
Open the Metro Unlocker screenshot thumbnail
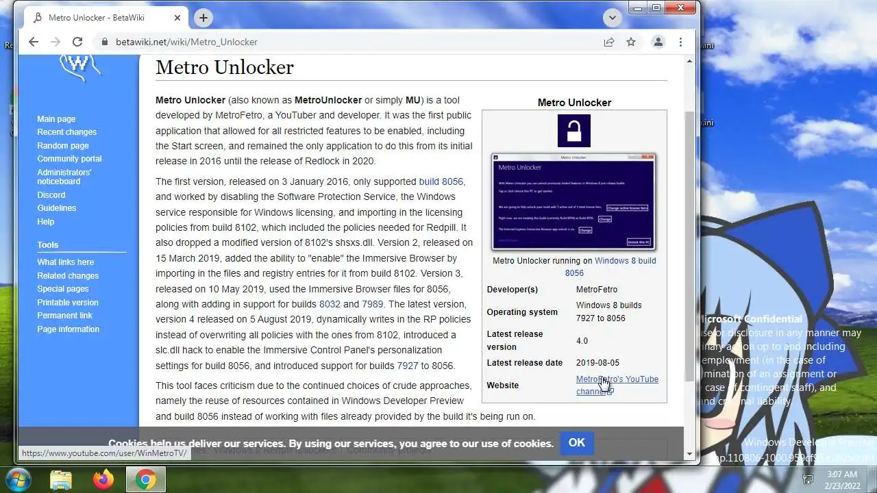574,201
